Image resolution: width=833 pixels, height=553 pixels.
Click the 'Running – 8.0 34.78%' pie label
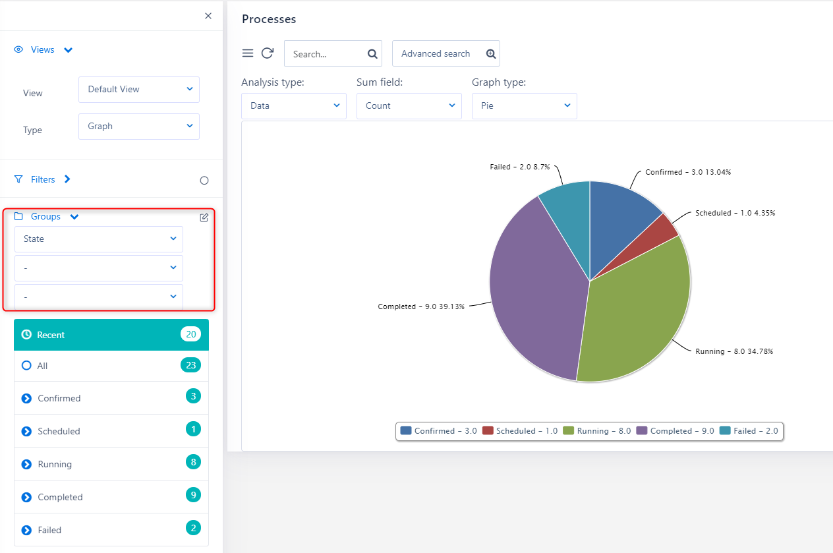734,351
